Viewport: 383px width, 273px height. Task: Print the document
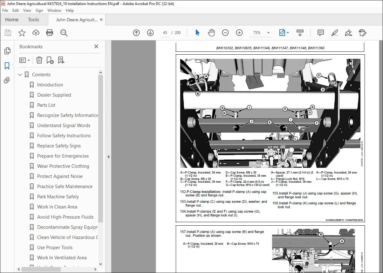click(x=50, y=33)
